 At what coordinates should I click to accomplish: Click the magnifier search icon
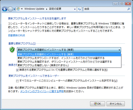[x=129, y=9]
